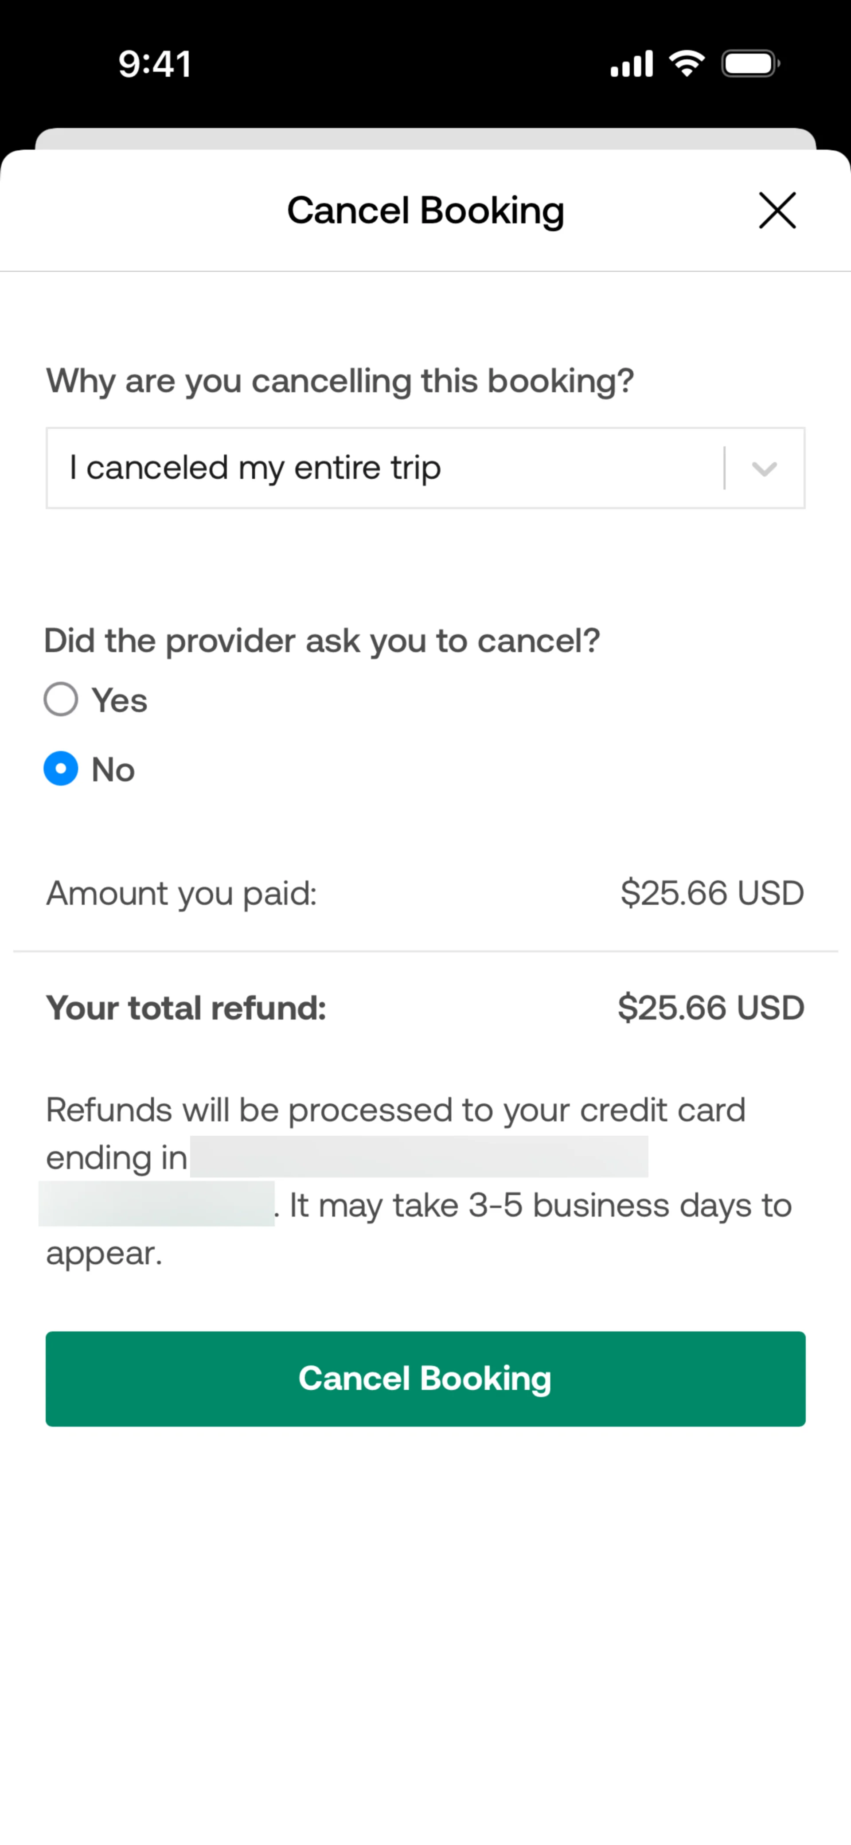This screenshot has height=1845, width=851.
Task: Tap the No label text
Action: (113, 770)
